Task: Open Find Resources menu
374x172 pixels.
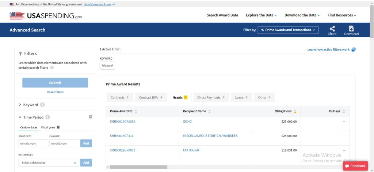Action: [342, 15]
